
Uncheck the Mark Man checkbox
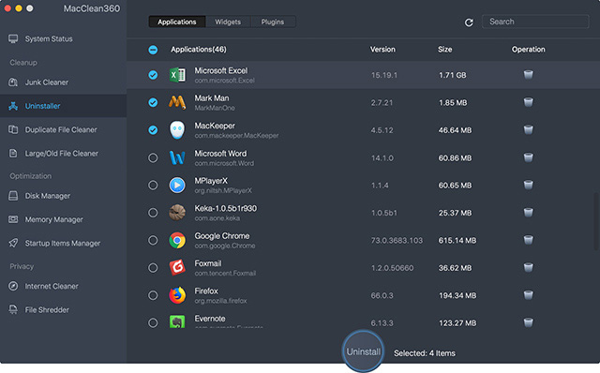[153, 102]
